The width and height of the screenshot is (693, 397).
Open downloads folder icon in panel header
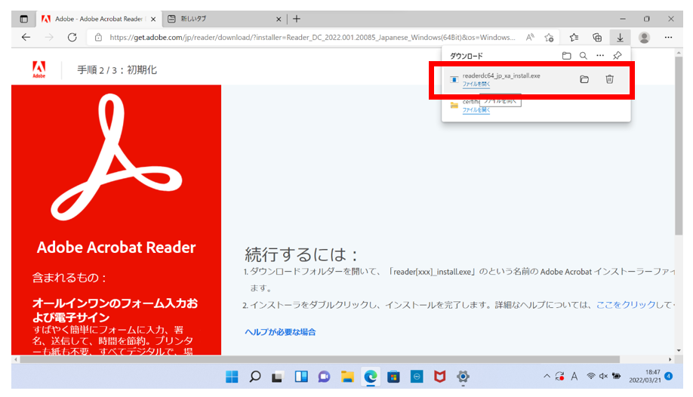point(566,56)
